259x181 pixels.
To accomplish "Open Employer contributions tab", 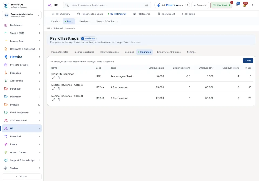I will pos(169,52).
